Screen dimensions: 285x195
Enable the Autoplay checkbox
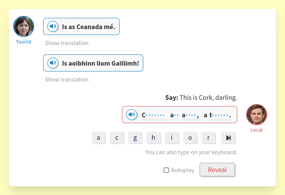click(x=166, y=170)
